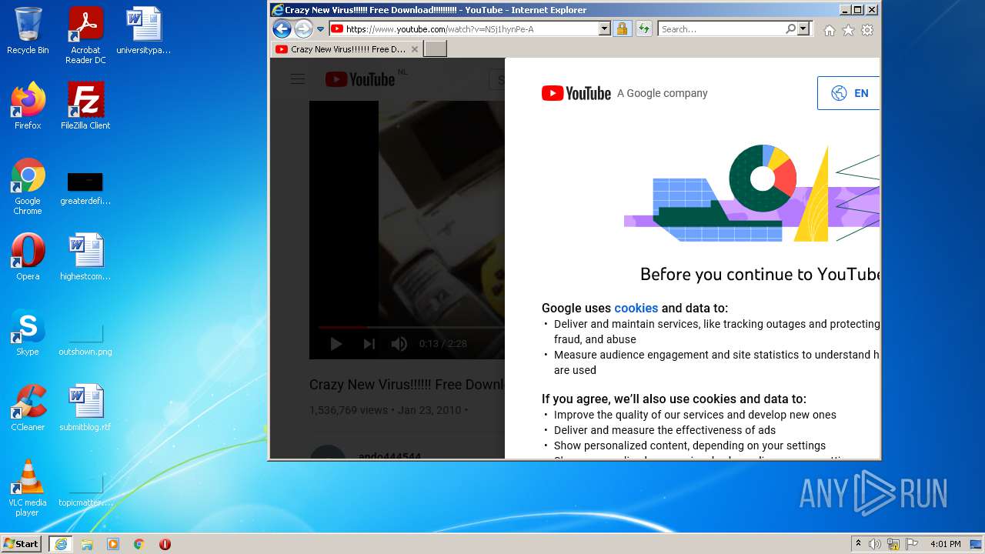
Task: Click the 4:01 PM clock
Action: coord(945,544)
